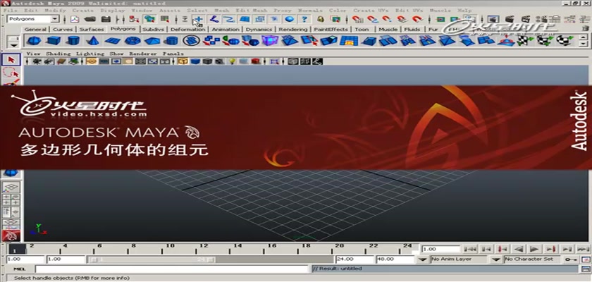The height and width of the screenshot is (282, 592).
Task: Open the script editor icon at bottom right
Action: (x=584, y=269)
